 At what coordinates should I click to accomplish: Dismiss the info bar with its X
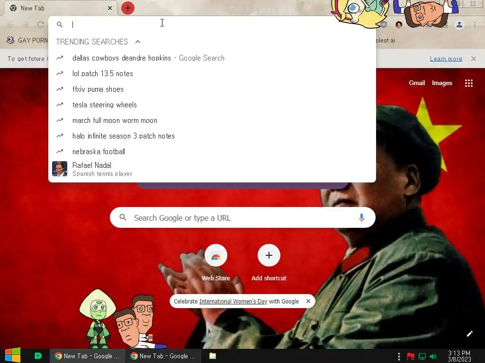(474, 58)
